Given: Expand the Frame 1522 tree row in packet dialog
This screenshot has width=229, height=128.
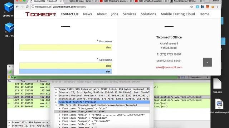Looking at the screenshot, I should (56, 89).
